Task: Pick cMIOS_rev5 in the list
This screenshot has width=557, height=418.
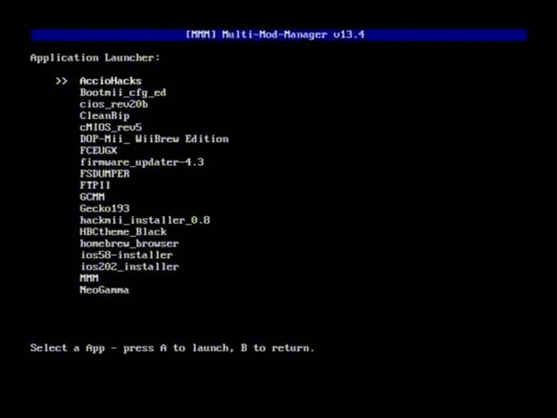Action: click(x=111, y=127)
